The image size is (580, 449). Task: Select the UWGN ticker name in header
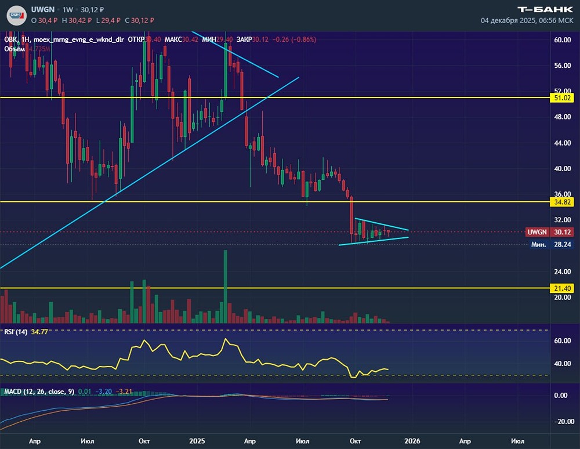(x=43, y=10)
